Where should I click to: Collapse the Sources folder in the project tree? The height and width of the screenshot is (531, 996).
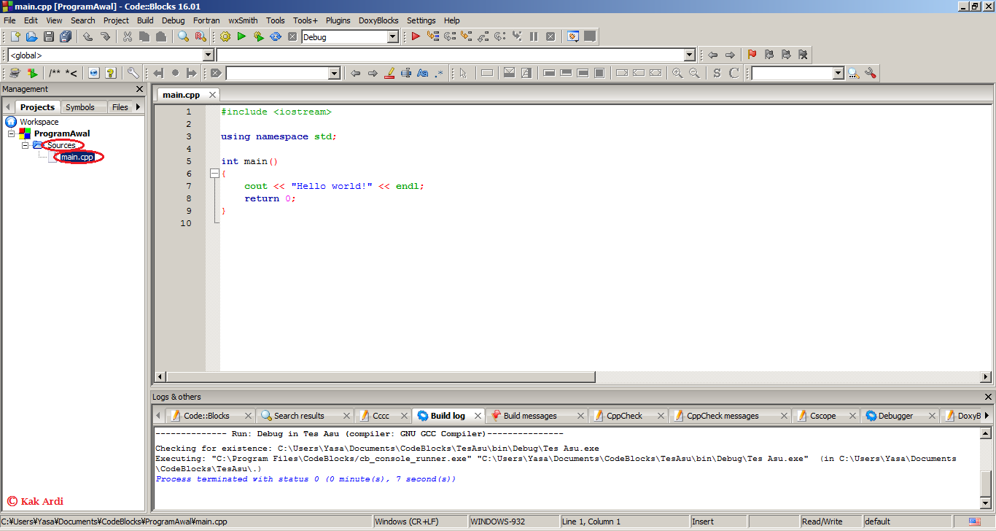[26, 144]
